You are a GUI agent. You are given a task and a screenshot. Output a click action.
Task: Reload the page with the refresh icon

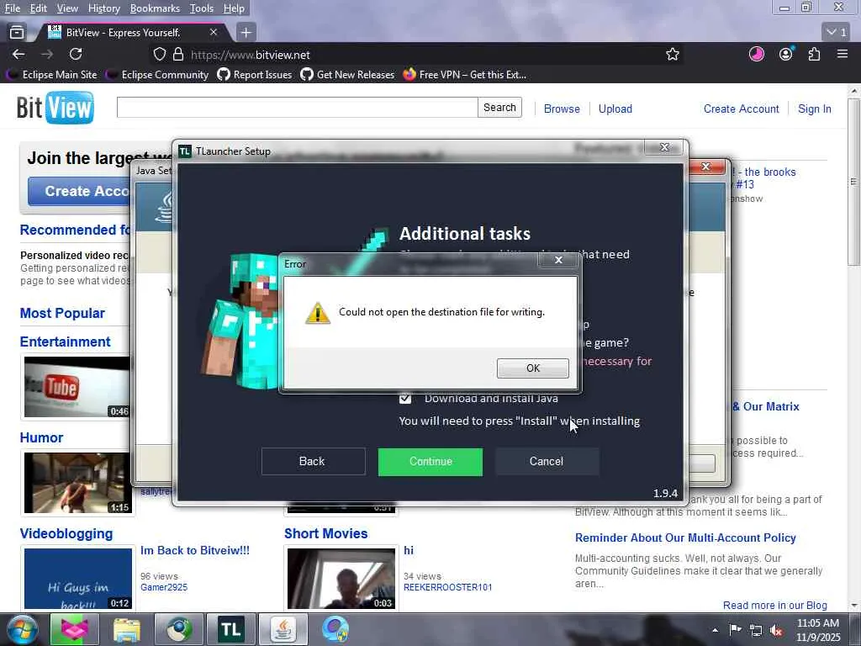tap(76, 54)
